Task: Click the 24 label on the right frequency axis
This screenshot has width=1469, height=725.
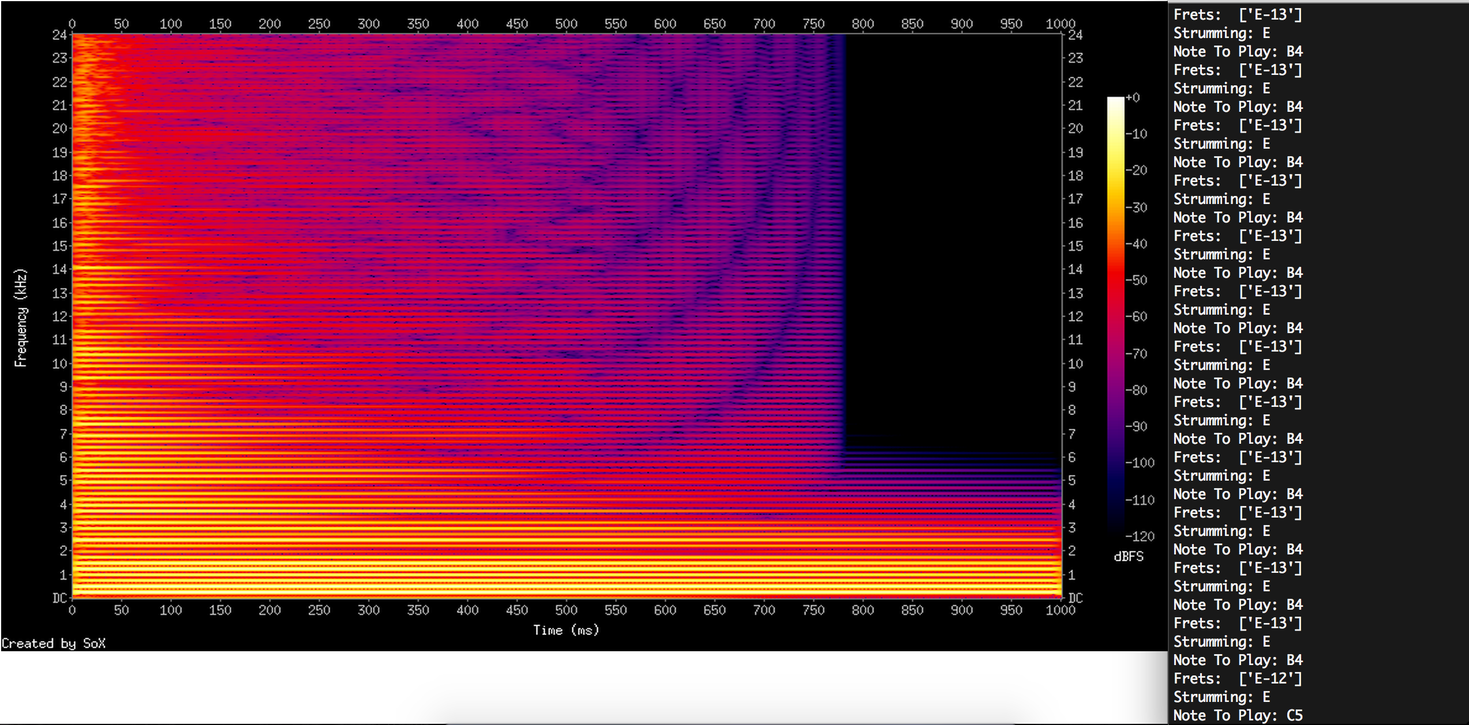Action: pos(1075,35)
